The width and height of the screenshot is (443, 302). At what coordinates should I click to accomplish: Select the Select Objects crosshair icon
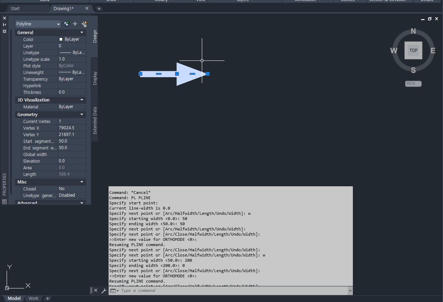pyautogui.click(x=75, y=24)
